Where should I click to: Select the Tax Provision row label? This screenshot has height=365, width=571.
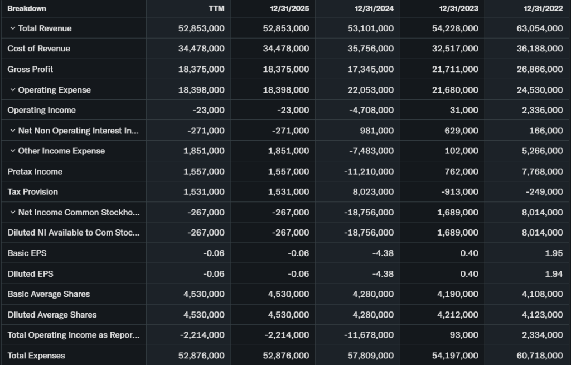tap(33, 191)
